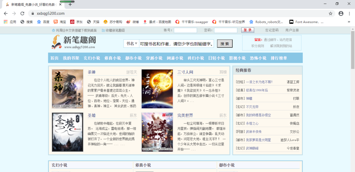Image resolution: width=355 pixels, height=172 pixels.
Task: Click 忘记密码 link
Action: pyautogui.click(x=272, y=30)
